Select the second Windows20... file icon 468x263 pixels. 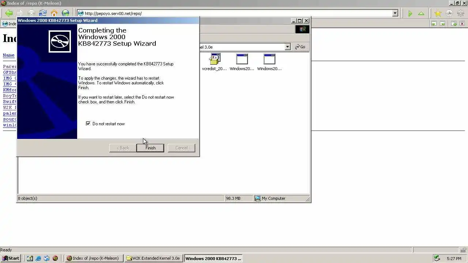click(x=269, y=62)
